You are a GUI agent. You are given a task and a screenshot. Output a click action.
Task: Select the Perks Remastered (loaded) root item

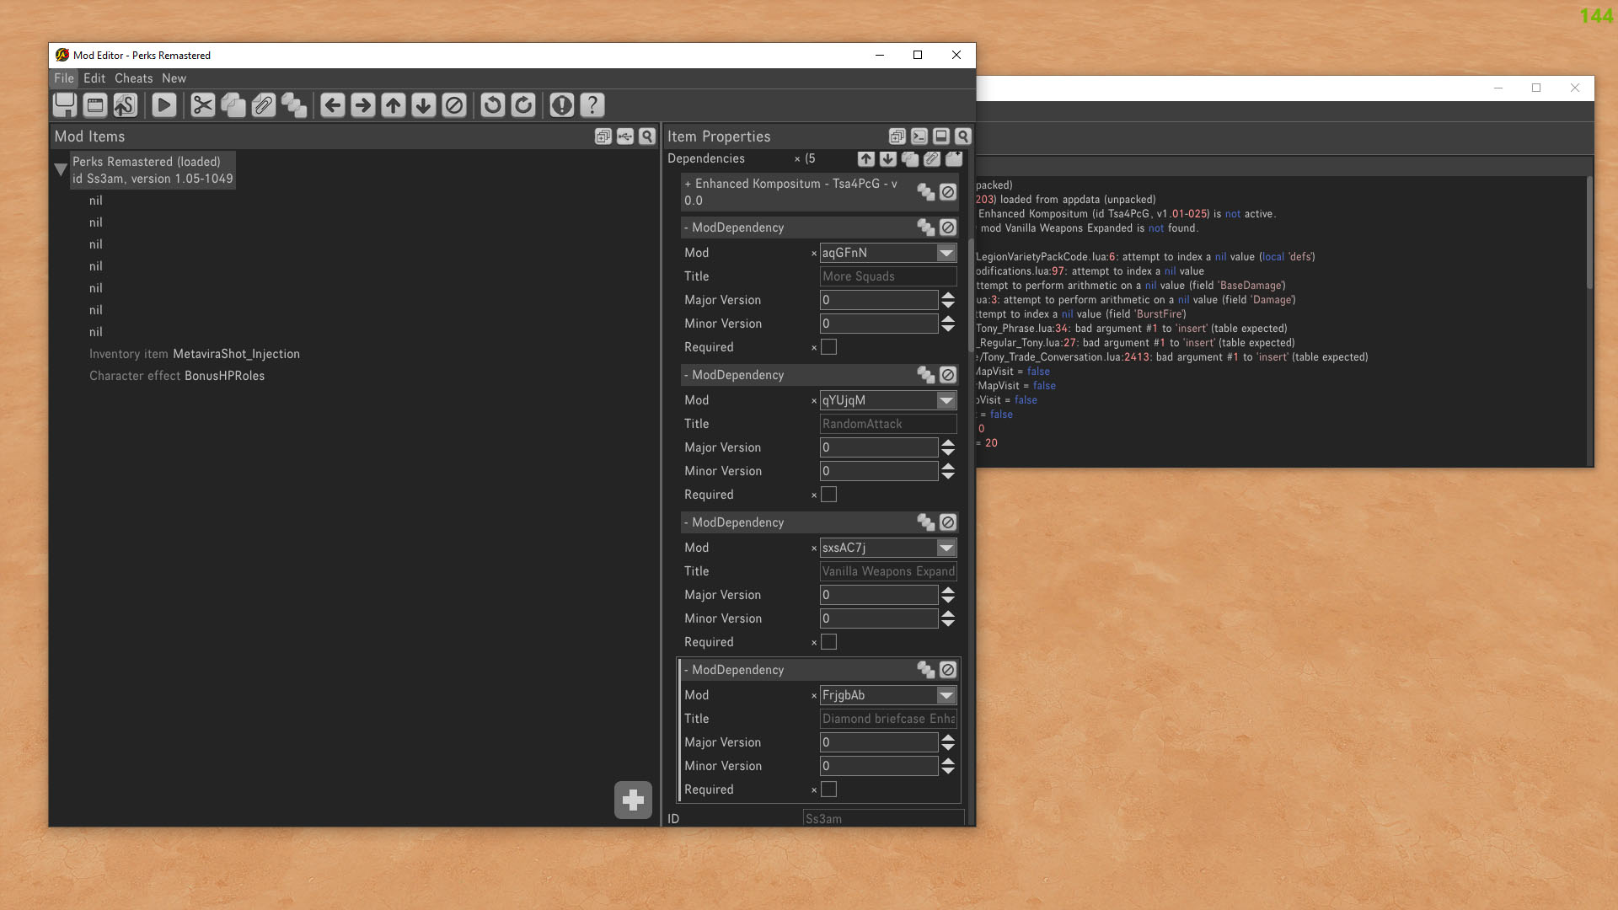153,170
